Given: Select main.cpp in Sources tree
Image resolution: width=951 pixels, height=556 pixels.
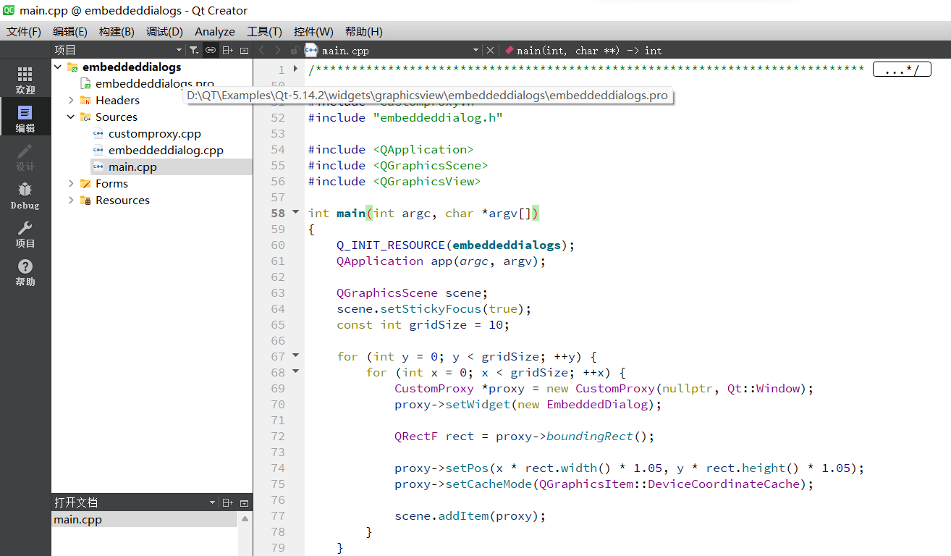Looking at the screenshot, I should click(x=132, y=167).
